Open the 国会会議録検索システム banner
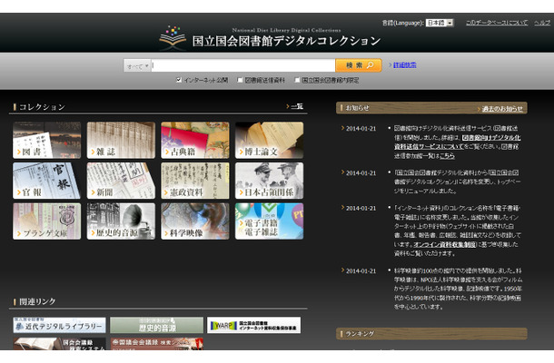Screen dimensions: 554x363 [x=59, y=344]
